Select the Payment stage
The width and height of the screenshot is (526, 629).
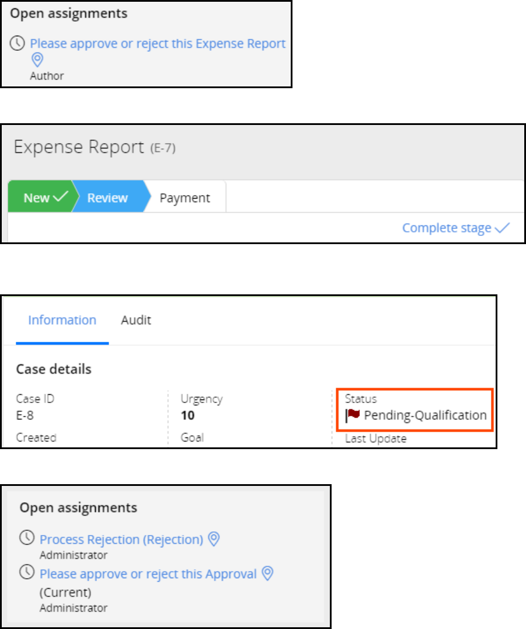pos(184,198)
